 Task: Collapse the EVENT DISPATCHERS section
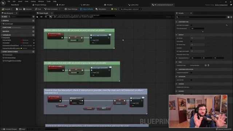pos(1,52)
